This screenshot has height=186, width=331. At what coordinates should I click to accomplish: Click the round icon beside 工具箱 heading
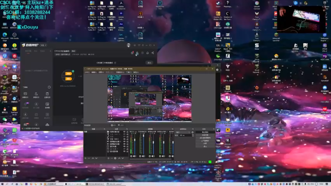click(x=49, y=87)
